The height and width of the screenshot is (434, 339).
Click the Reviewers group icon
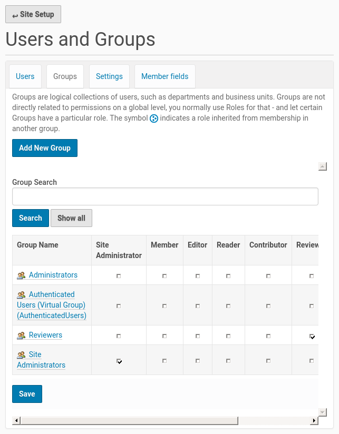[21, 336]
